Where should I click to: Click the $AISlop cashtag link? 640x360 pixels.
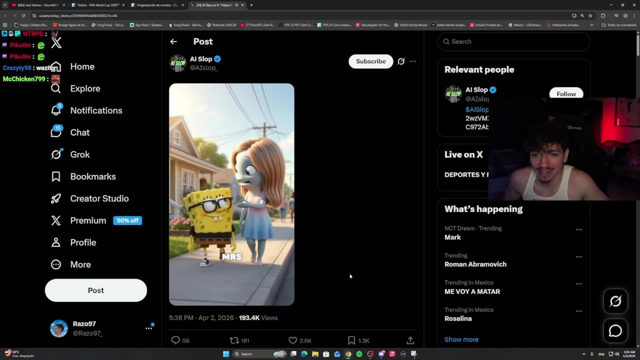coord(477,109)
